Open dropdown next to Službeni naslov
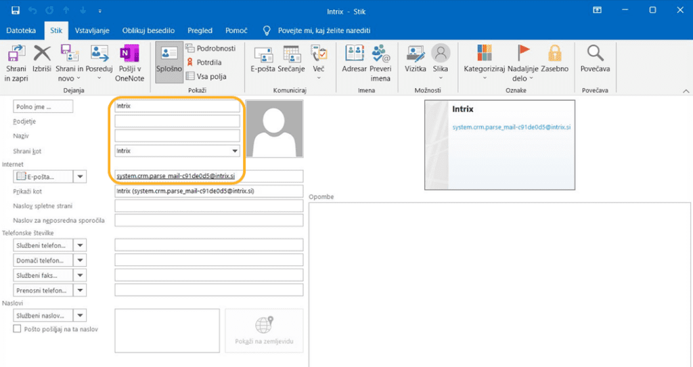Screen dimensions: 693x367 (80, 316)
